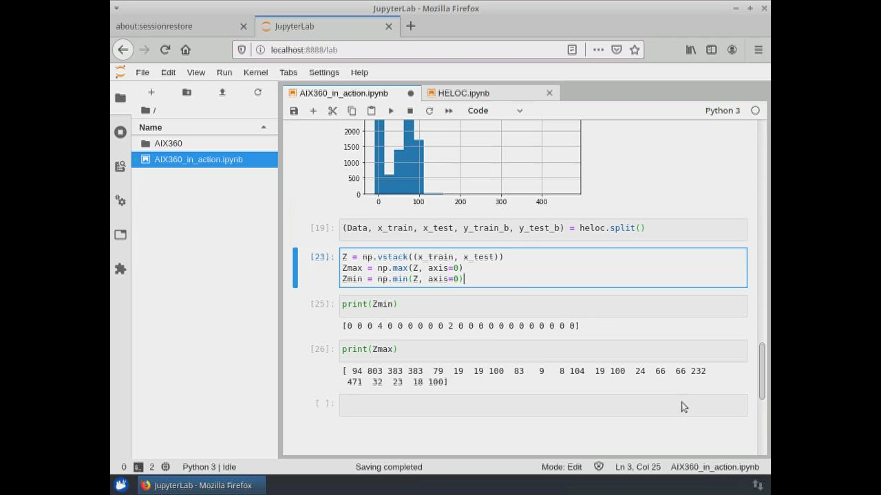Interrupt the kernel with stop icon

pos(410,111)
